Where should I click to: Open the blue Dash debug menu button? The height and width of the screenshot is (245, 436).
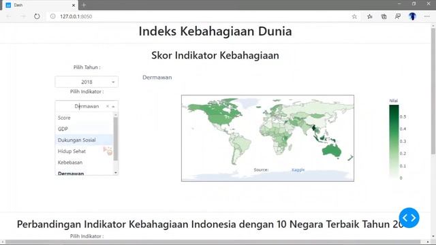pyautogui.click(x=409, y=218)
